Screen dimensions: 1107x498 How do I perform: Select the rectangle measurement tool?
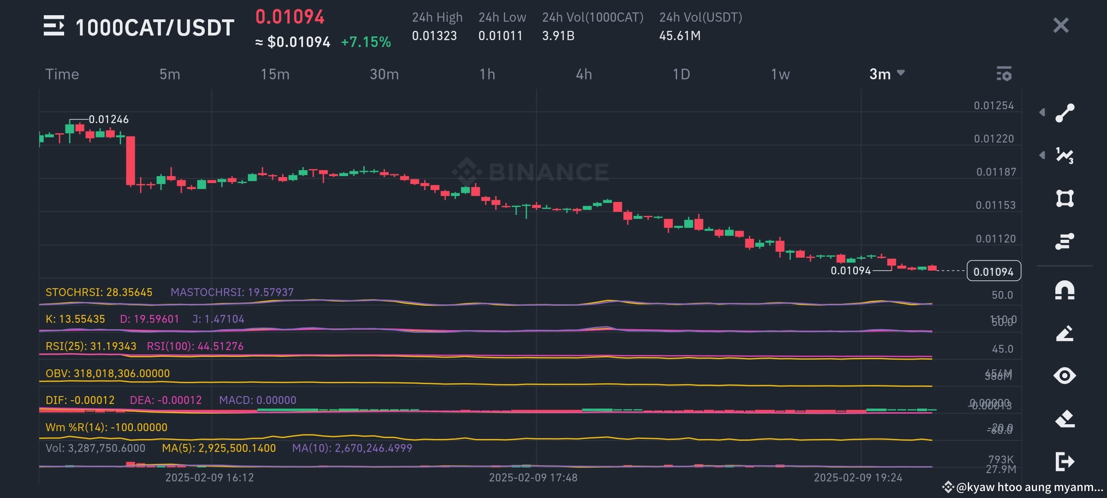(x=1066, y=198)
